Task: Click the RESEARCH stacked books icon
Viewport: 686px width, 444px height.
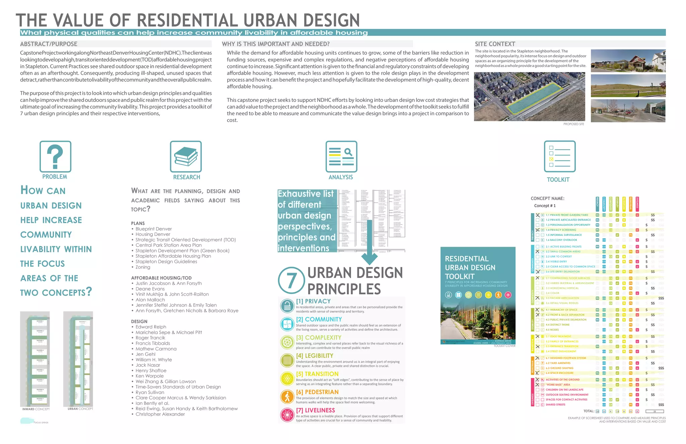Action: [186, 156]
